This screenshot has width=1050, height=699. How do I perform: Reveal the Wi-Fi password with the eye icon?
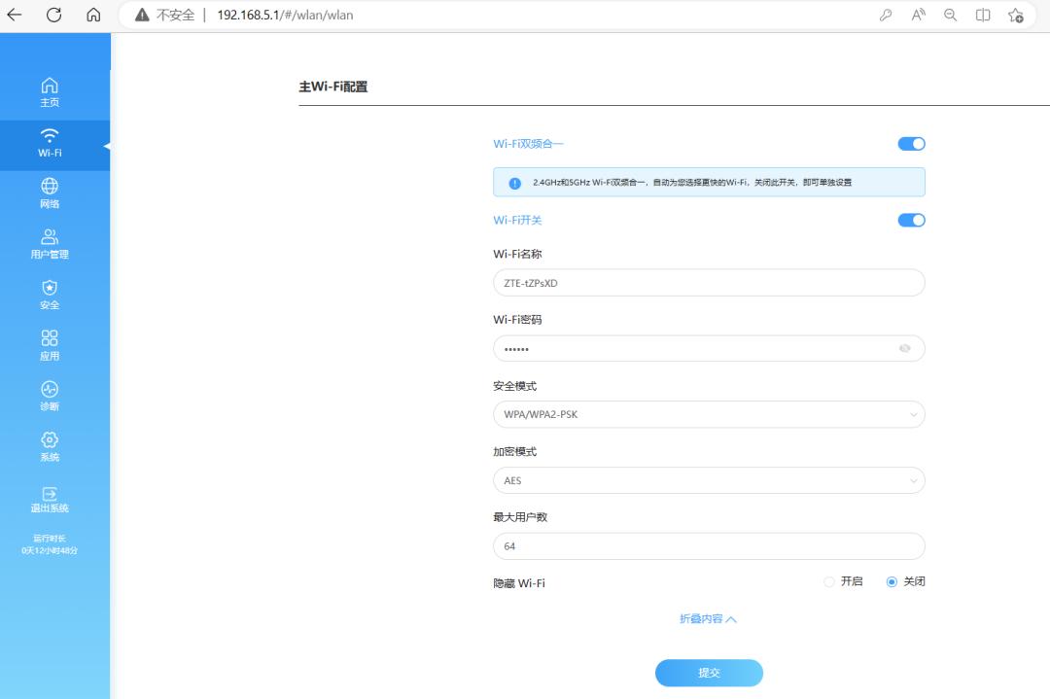[905, 348]
